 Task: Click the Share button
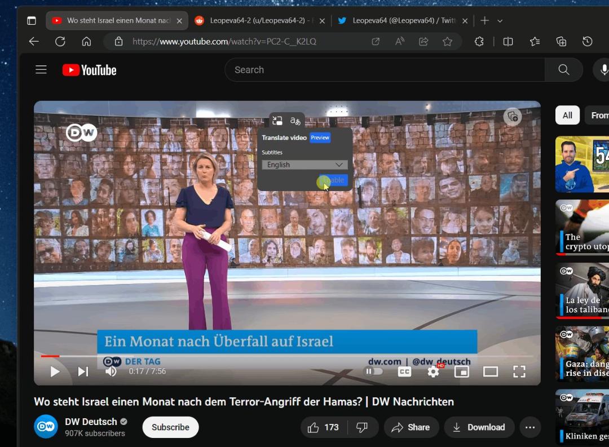point(411,428)
